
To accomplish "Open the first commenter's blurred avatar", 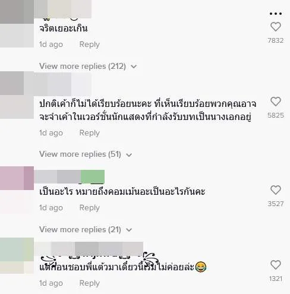I will point(17,24).
